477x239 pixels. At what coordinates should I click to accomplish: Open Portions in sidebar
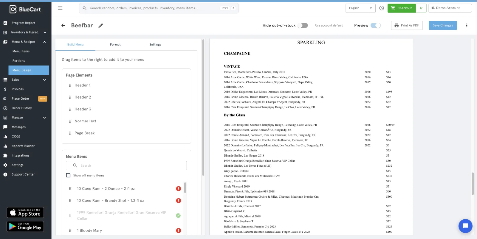(x=18, y=61)
